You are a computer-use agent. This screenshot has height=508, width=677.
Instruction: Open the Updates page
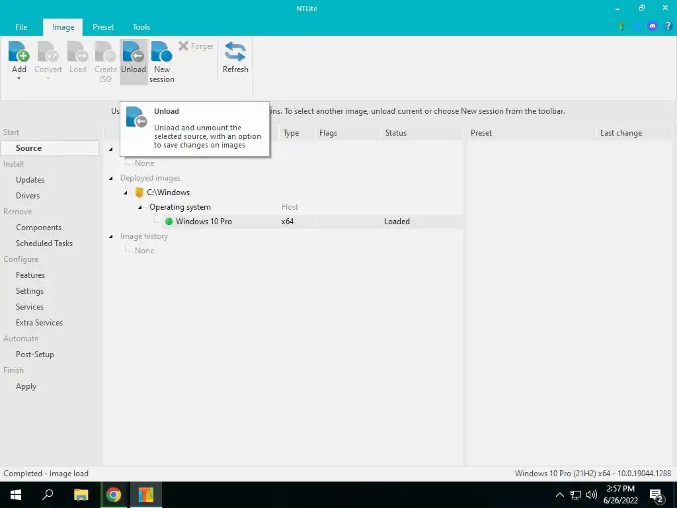click(30, 180)
